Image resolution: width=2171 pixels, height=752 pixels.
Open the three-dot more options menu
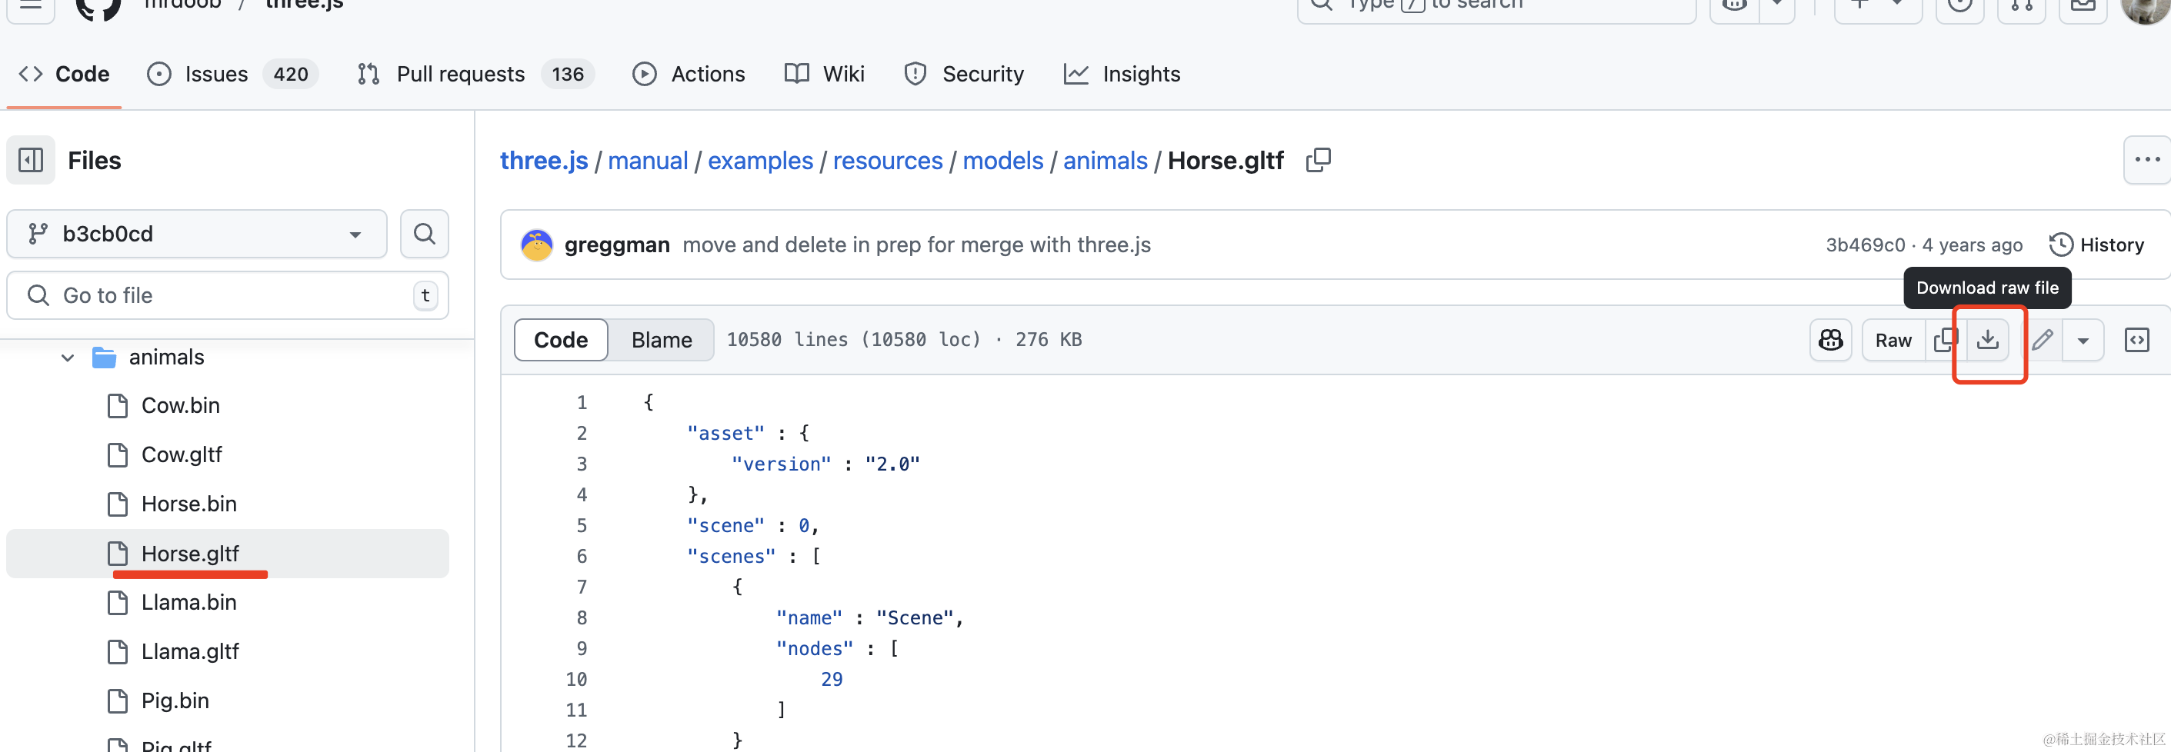tap(2146, 160)
